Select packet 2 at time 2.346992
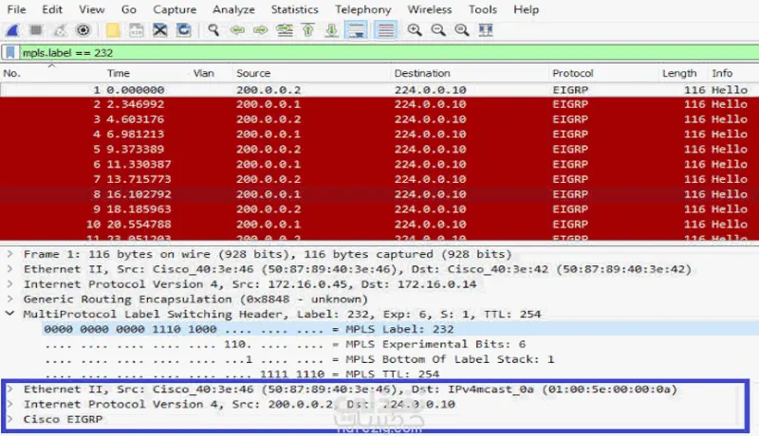 379,104
